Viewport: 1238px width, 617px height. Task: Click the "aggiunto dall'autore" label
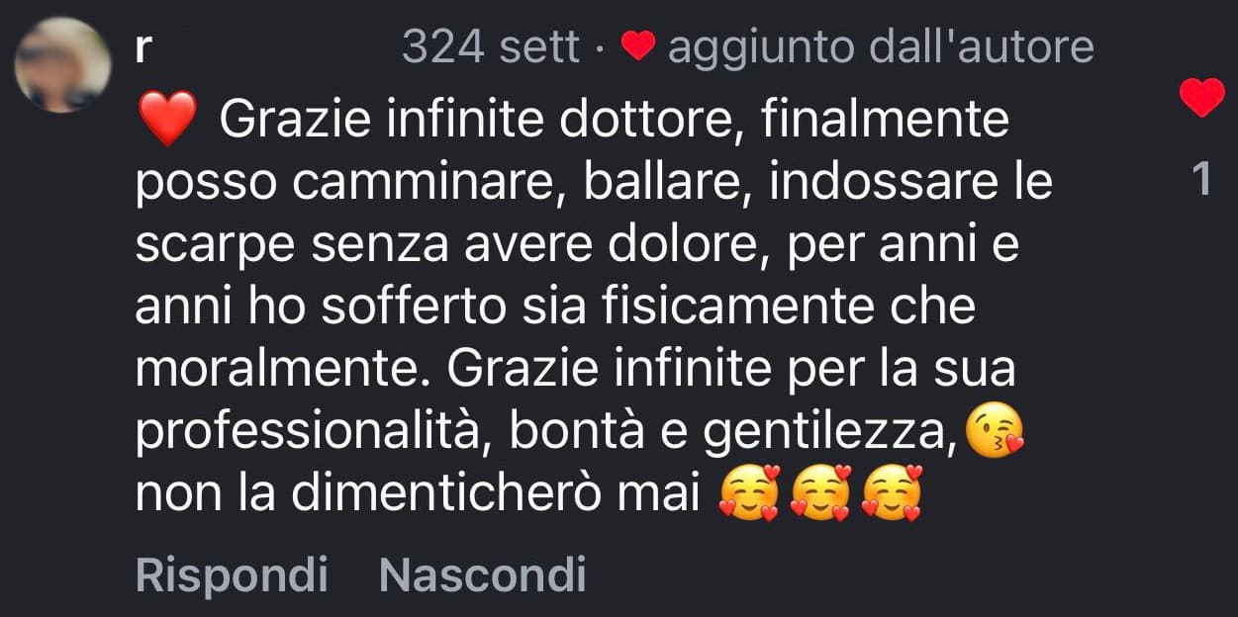pos(881,47)
